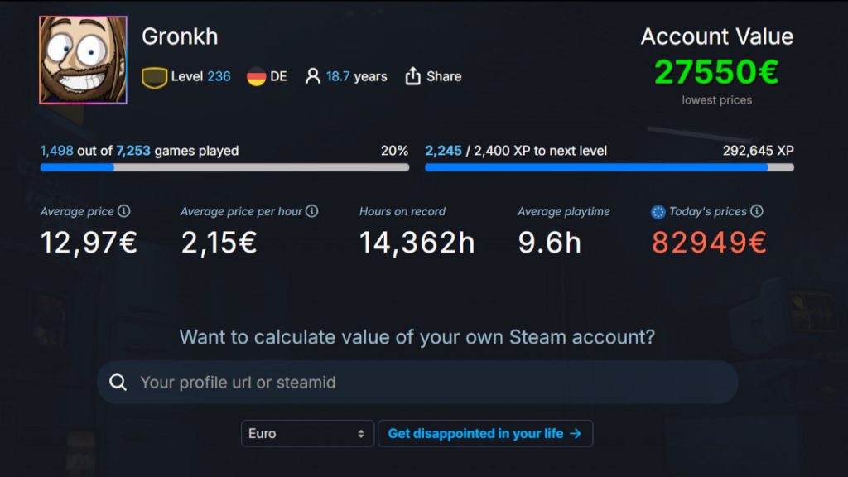Image resolution: width=848 pixels, height=477 pixels.
Task: Click the EU flag icon near Today's prices
Action: click(658, 212)
